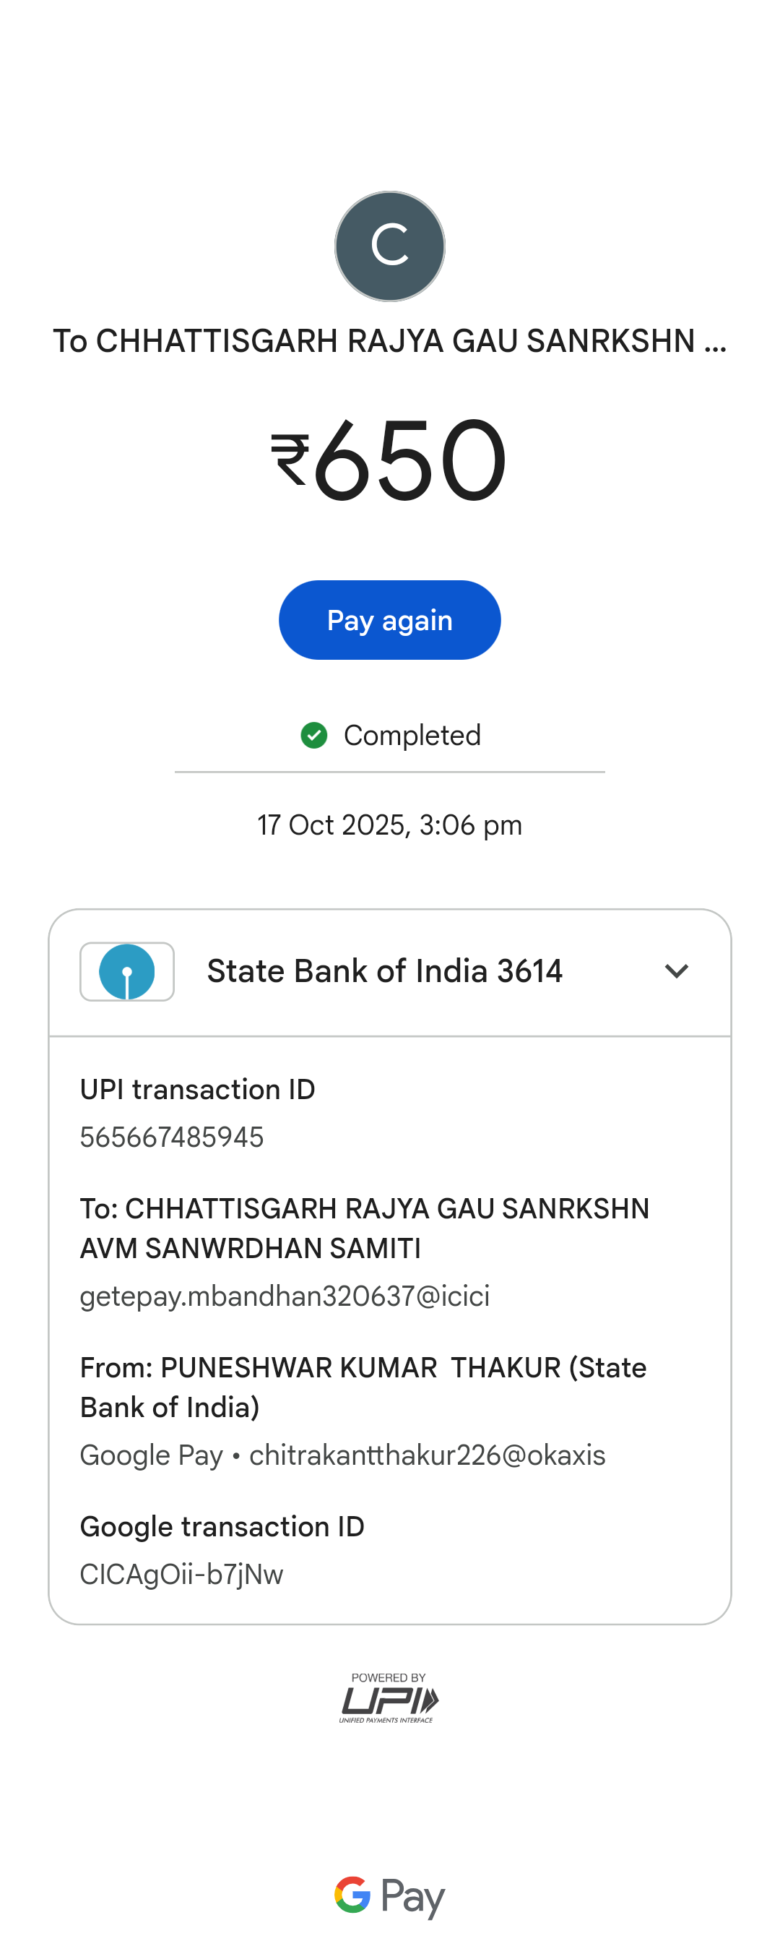Tap the recipient avatar with letter C
The image size is (780, 1954).
tap(389, 246)
